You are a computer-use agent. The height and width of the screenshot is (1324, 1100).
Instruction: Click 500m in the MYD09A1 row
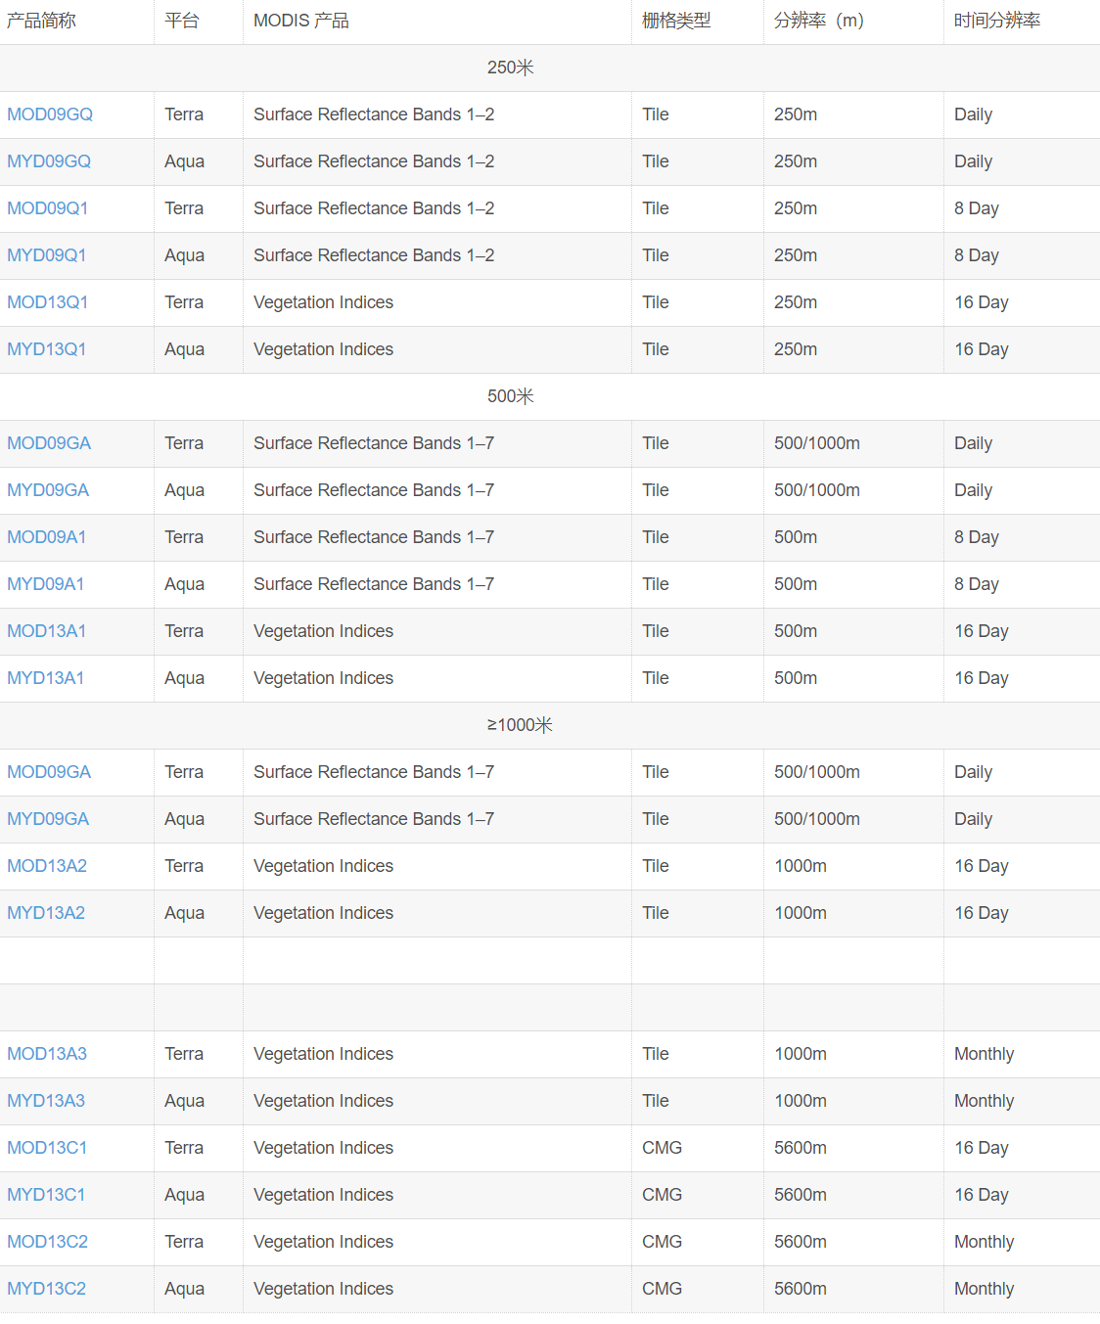(x=796, y=584)
